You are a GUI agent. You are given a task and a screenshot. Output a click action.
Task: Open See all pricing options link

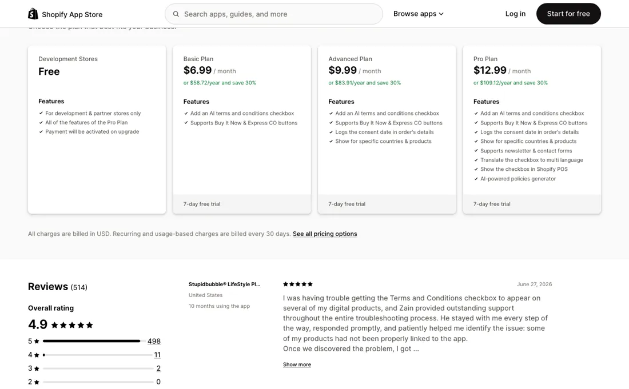[325, 234]
